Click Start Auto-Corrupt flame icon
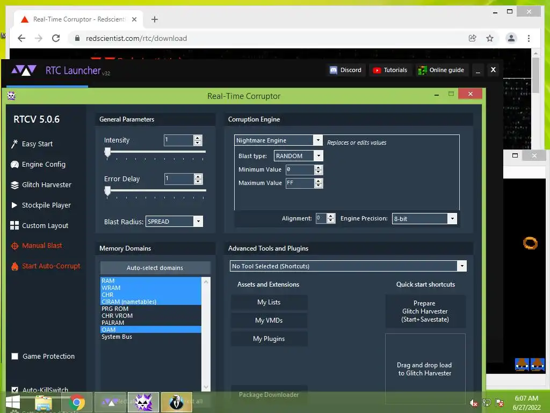 pyautogui.click(x=15, y=266)
